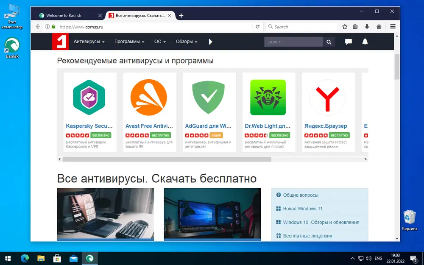Click the Яндекс.Браузер Y logo

coord(327,98)
